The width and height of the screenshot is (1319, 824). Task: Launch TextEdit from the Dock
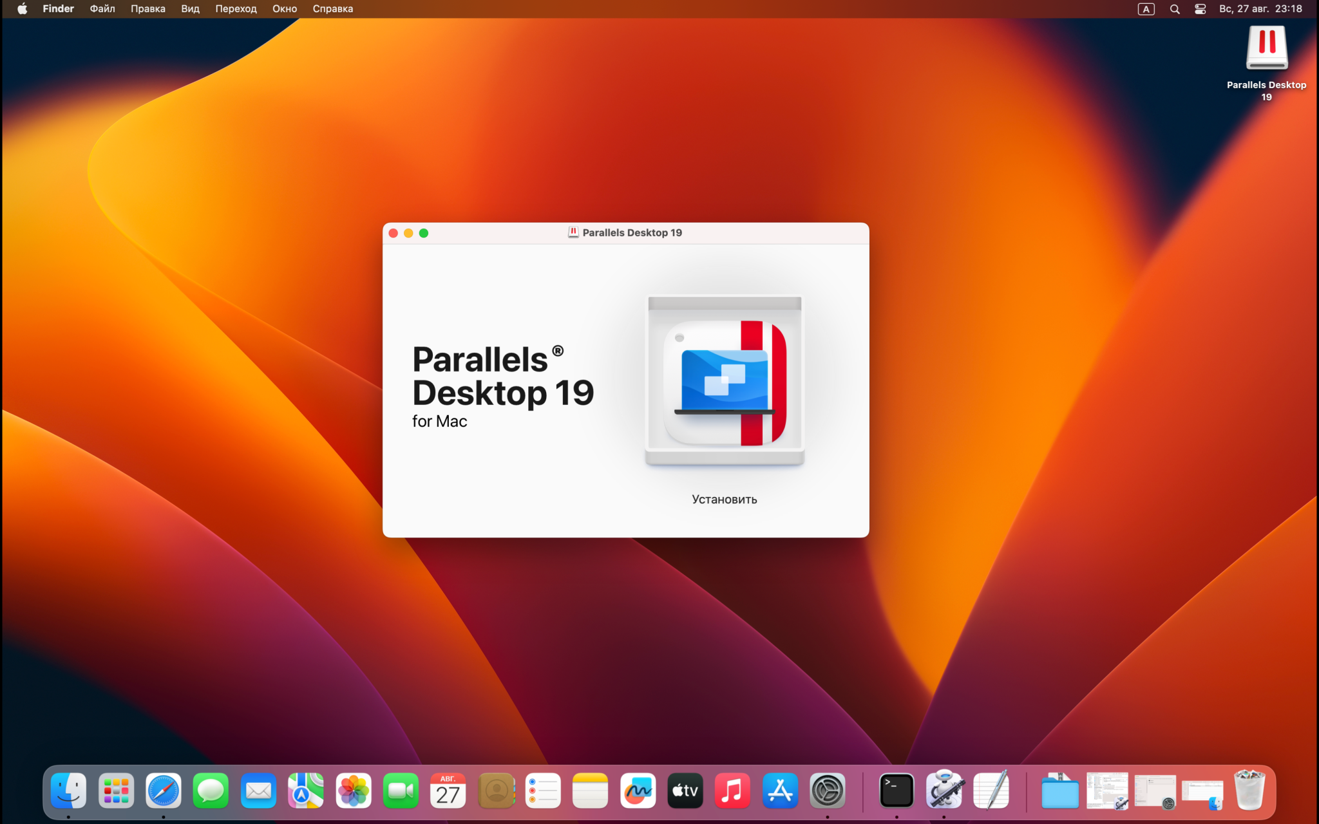point(992,789)
